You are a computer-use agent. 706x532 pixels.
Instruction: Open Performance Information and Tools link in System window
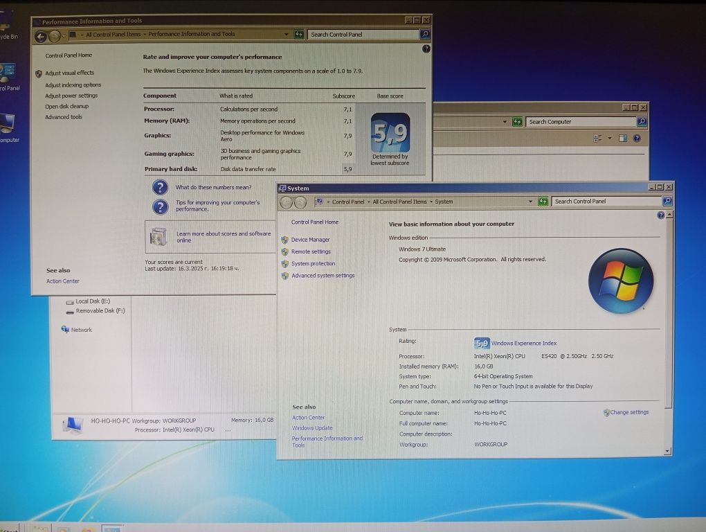(327, 441)
